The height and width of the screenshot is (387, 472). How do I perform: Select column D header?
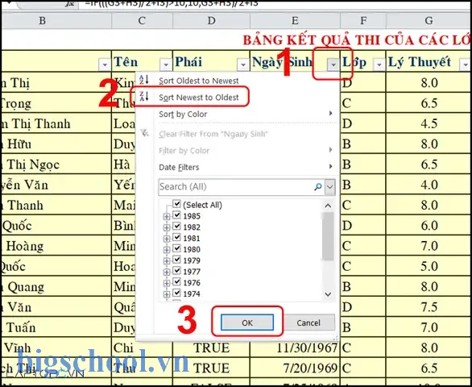click(211, 20)
